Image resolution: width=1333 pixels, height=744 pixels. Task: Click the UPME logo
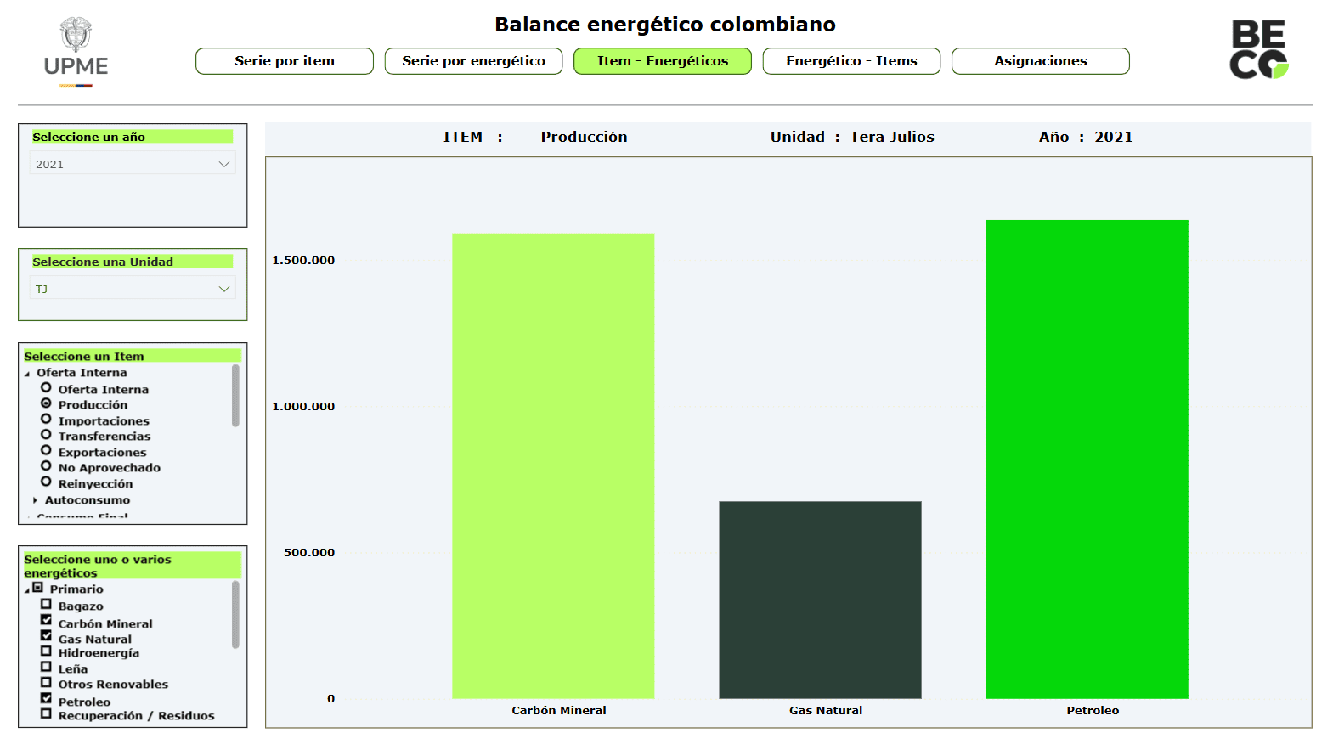point(76,52)
